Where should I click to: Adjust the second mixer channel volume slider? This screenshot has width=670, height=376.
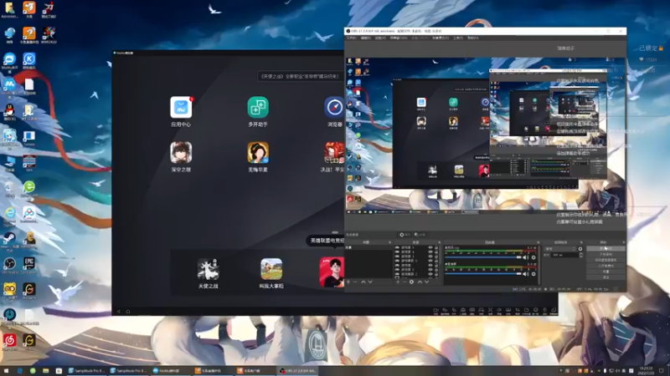pos(484,274)
